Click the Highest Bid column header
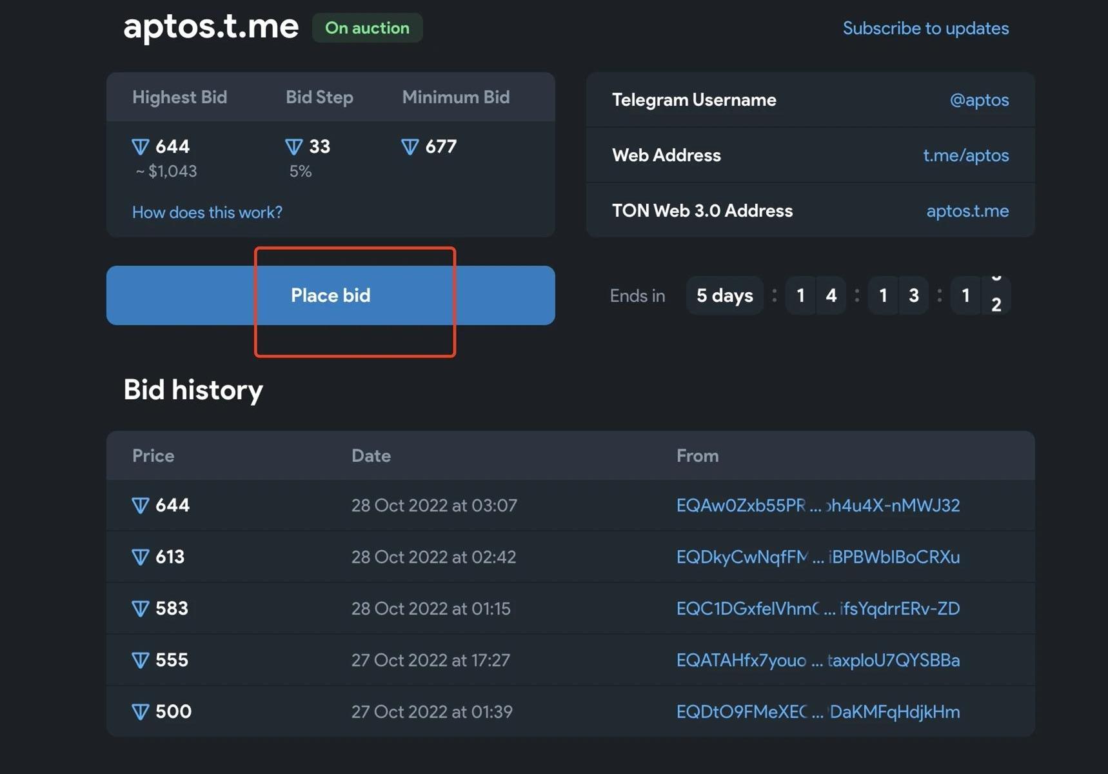 pos(179,97)
